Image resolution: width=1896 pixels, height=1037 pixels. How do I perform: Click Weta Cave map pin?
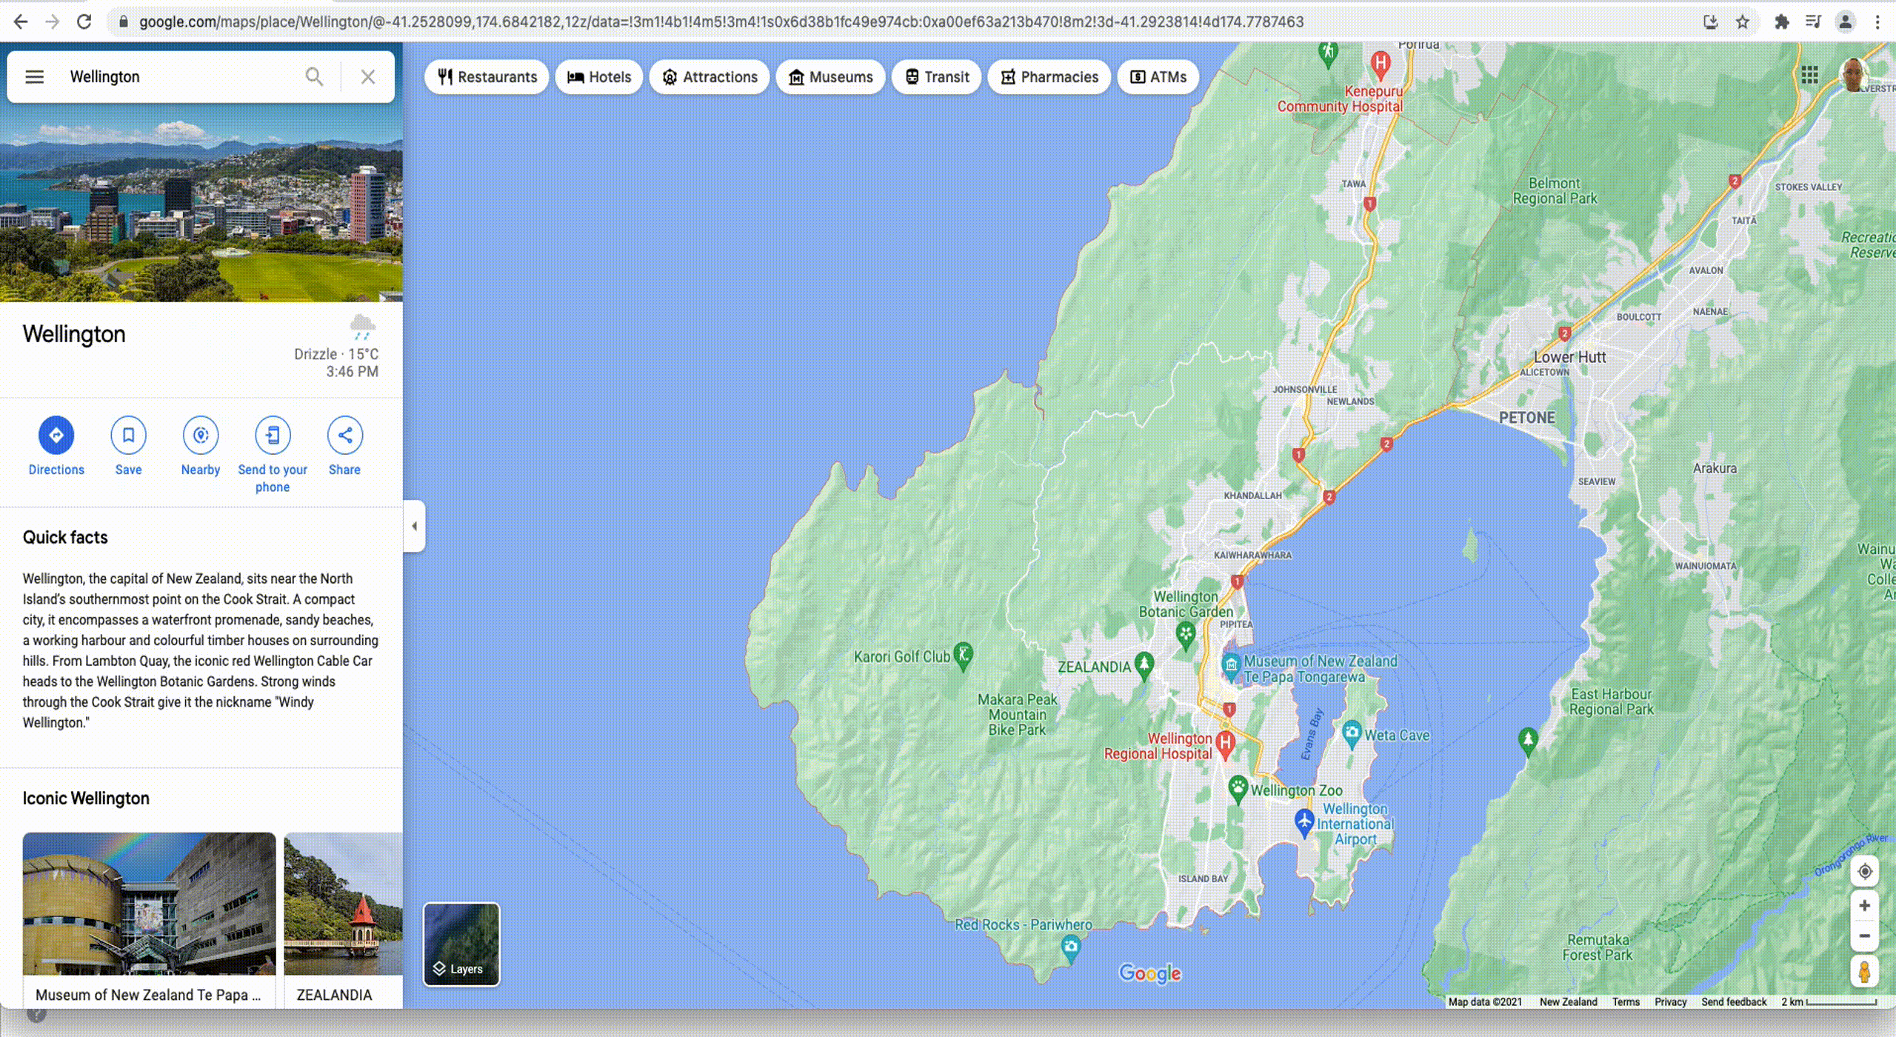tap(1352, 733)
